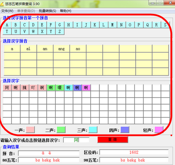Image resolution: width=175 pixels, height=165 pixels.
Task: Select the cyan third-tone 啊 cell
Action: 68,88
